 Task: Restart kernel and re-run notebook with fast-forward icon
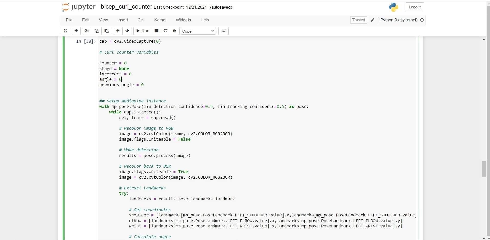(174, 31)
